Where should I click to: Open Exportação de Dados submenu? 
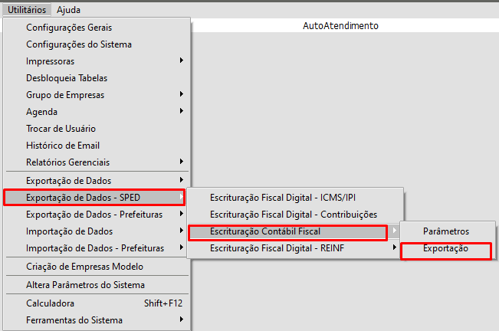click(97, 181)
